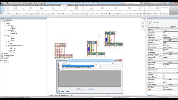Switch to the Annotate ribbon tab
The image size is (178, 100).
point(25,5)
